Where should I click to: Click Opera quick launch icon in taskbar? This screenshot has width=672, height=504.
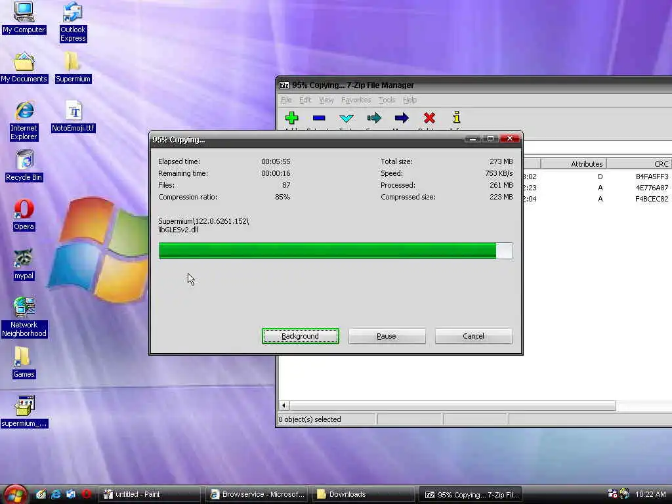tap(86, 494)
